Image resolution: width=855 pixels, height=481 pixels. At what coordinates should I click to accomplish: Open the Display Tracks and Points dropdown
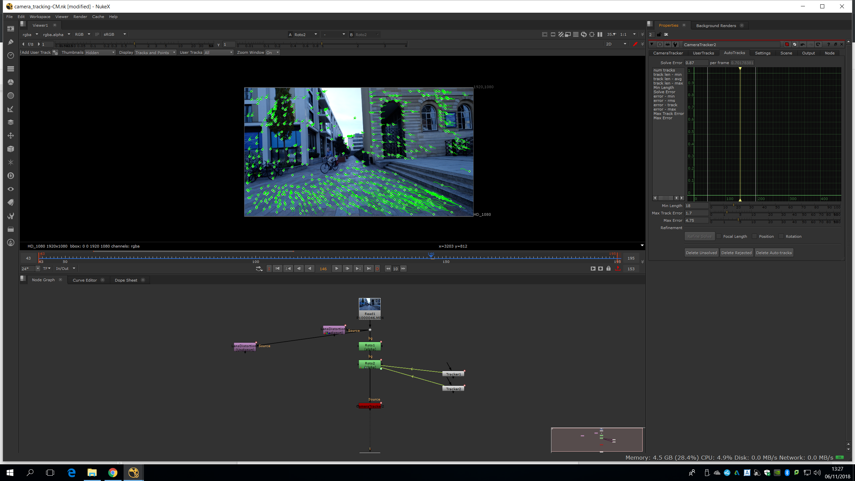point(155,52)
